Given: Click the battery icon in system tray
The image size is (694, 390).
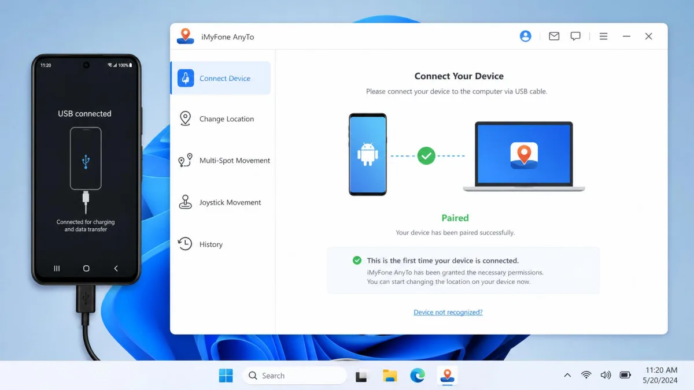Looking at the screenshot, I should (625, 375).
